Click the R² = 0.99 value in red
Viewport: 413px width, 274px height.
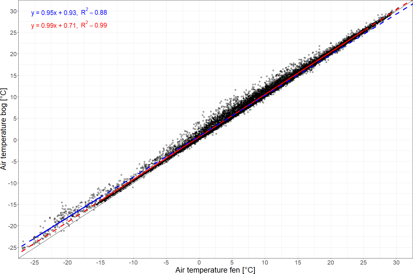pos(94,25)
